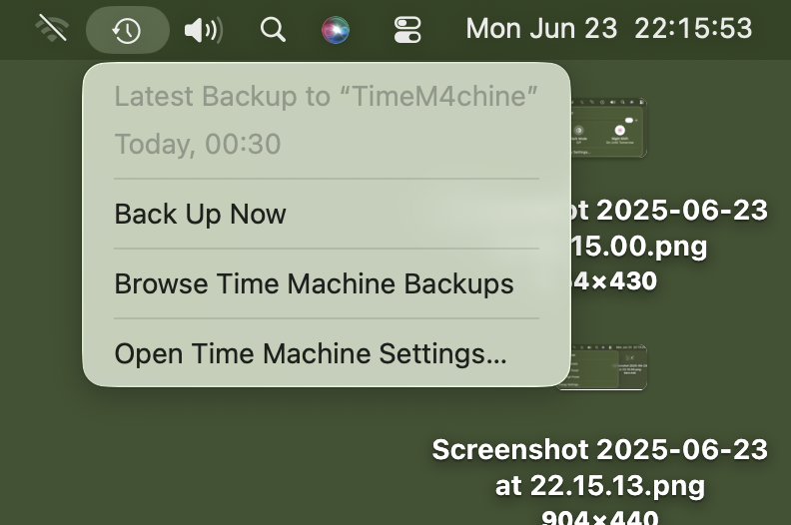Launch Siri from the menu bar
Viewport: 791px width, 525px height.
tap(337, 30)
